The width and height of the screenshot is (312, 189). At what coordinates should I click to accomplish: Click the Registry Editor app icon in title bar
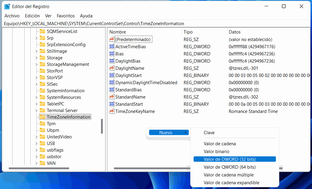click(7, 7)
